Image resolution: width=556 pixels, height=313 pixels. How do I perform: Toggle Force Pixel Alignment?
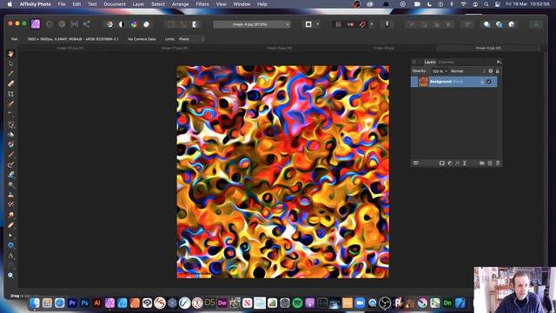coord(350,24)
